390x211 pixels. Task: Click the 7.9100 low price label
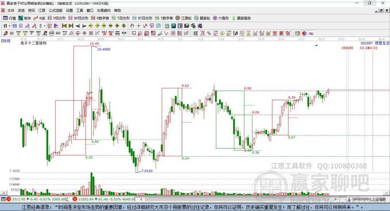147,171
